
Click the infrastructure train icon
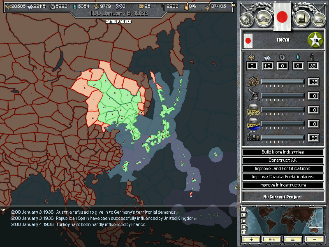coord(252,137)
